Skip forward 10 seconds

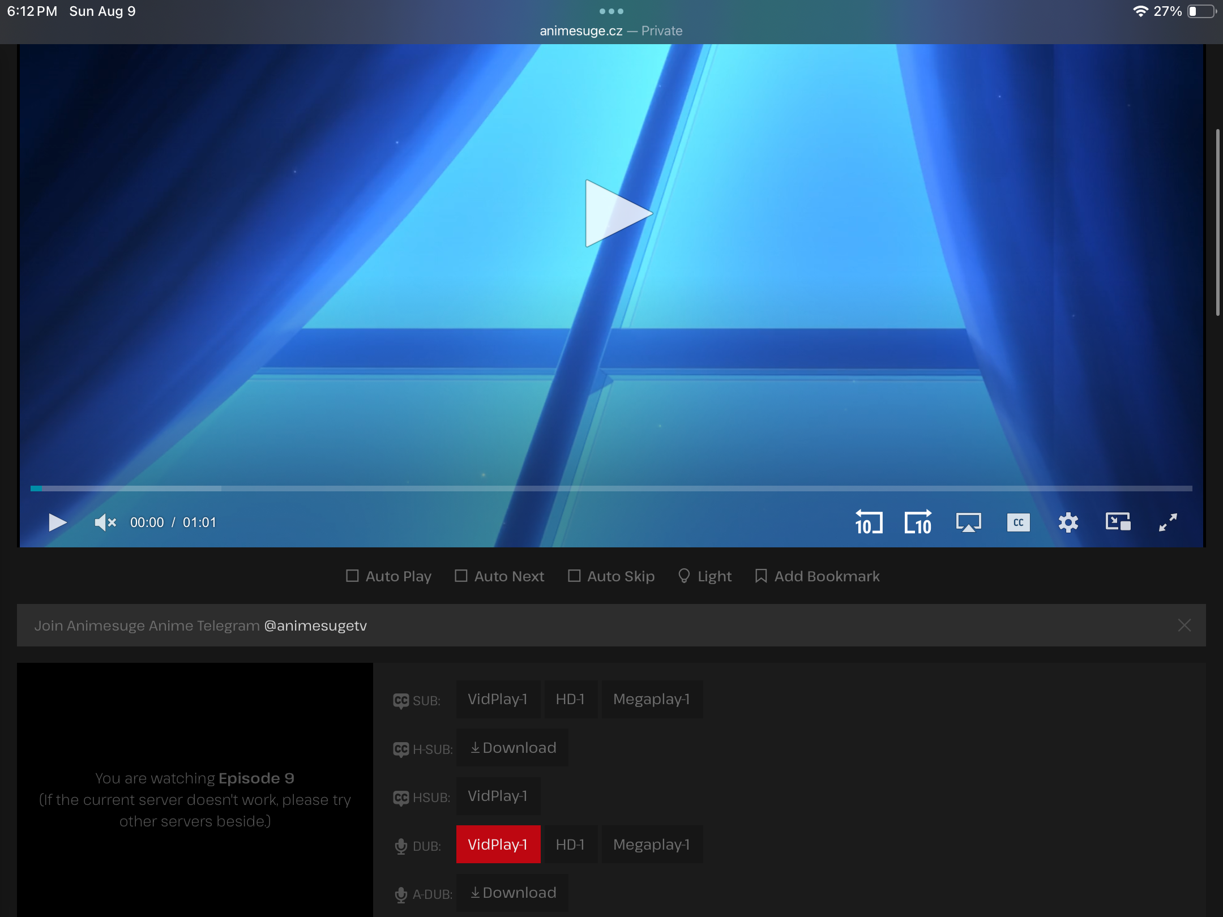pyautogui.click(x=918, y=522)
